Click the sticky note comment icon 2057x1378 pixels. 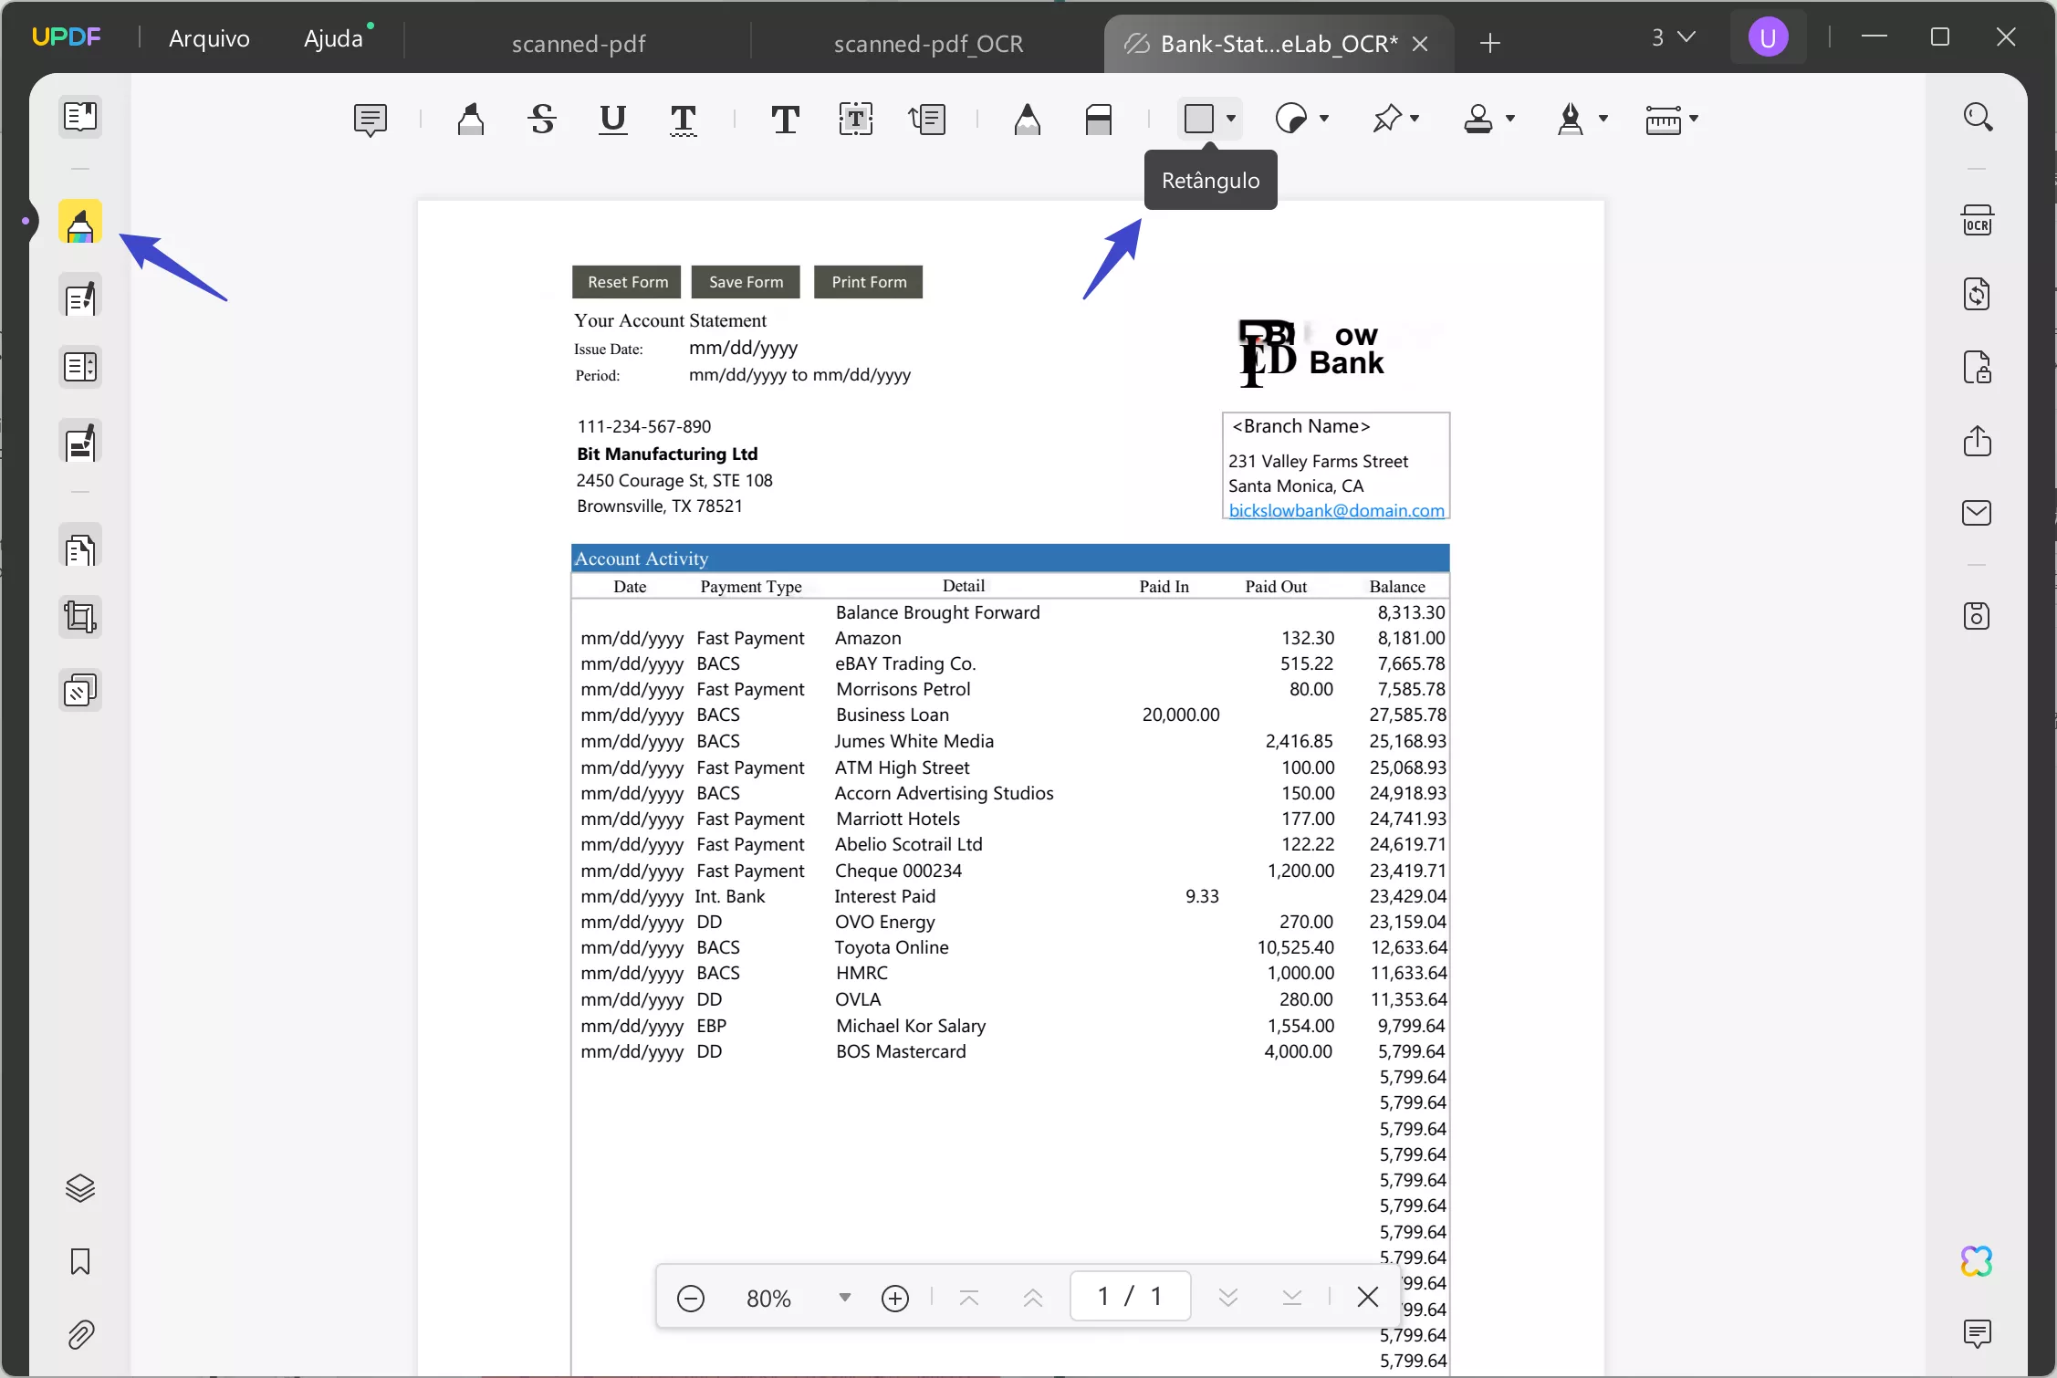pyautogui.click(x=370, y=119)
